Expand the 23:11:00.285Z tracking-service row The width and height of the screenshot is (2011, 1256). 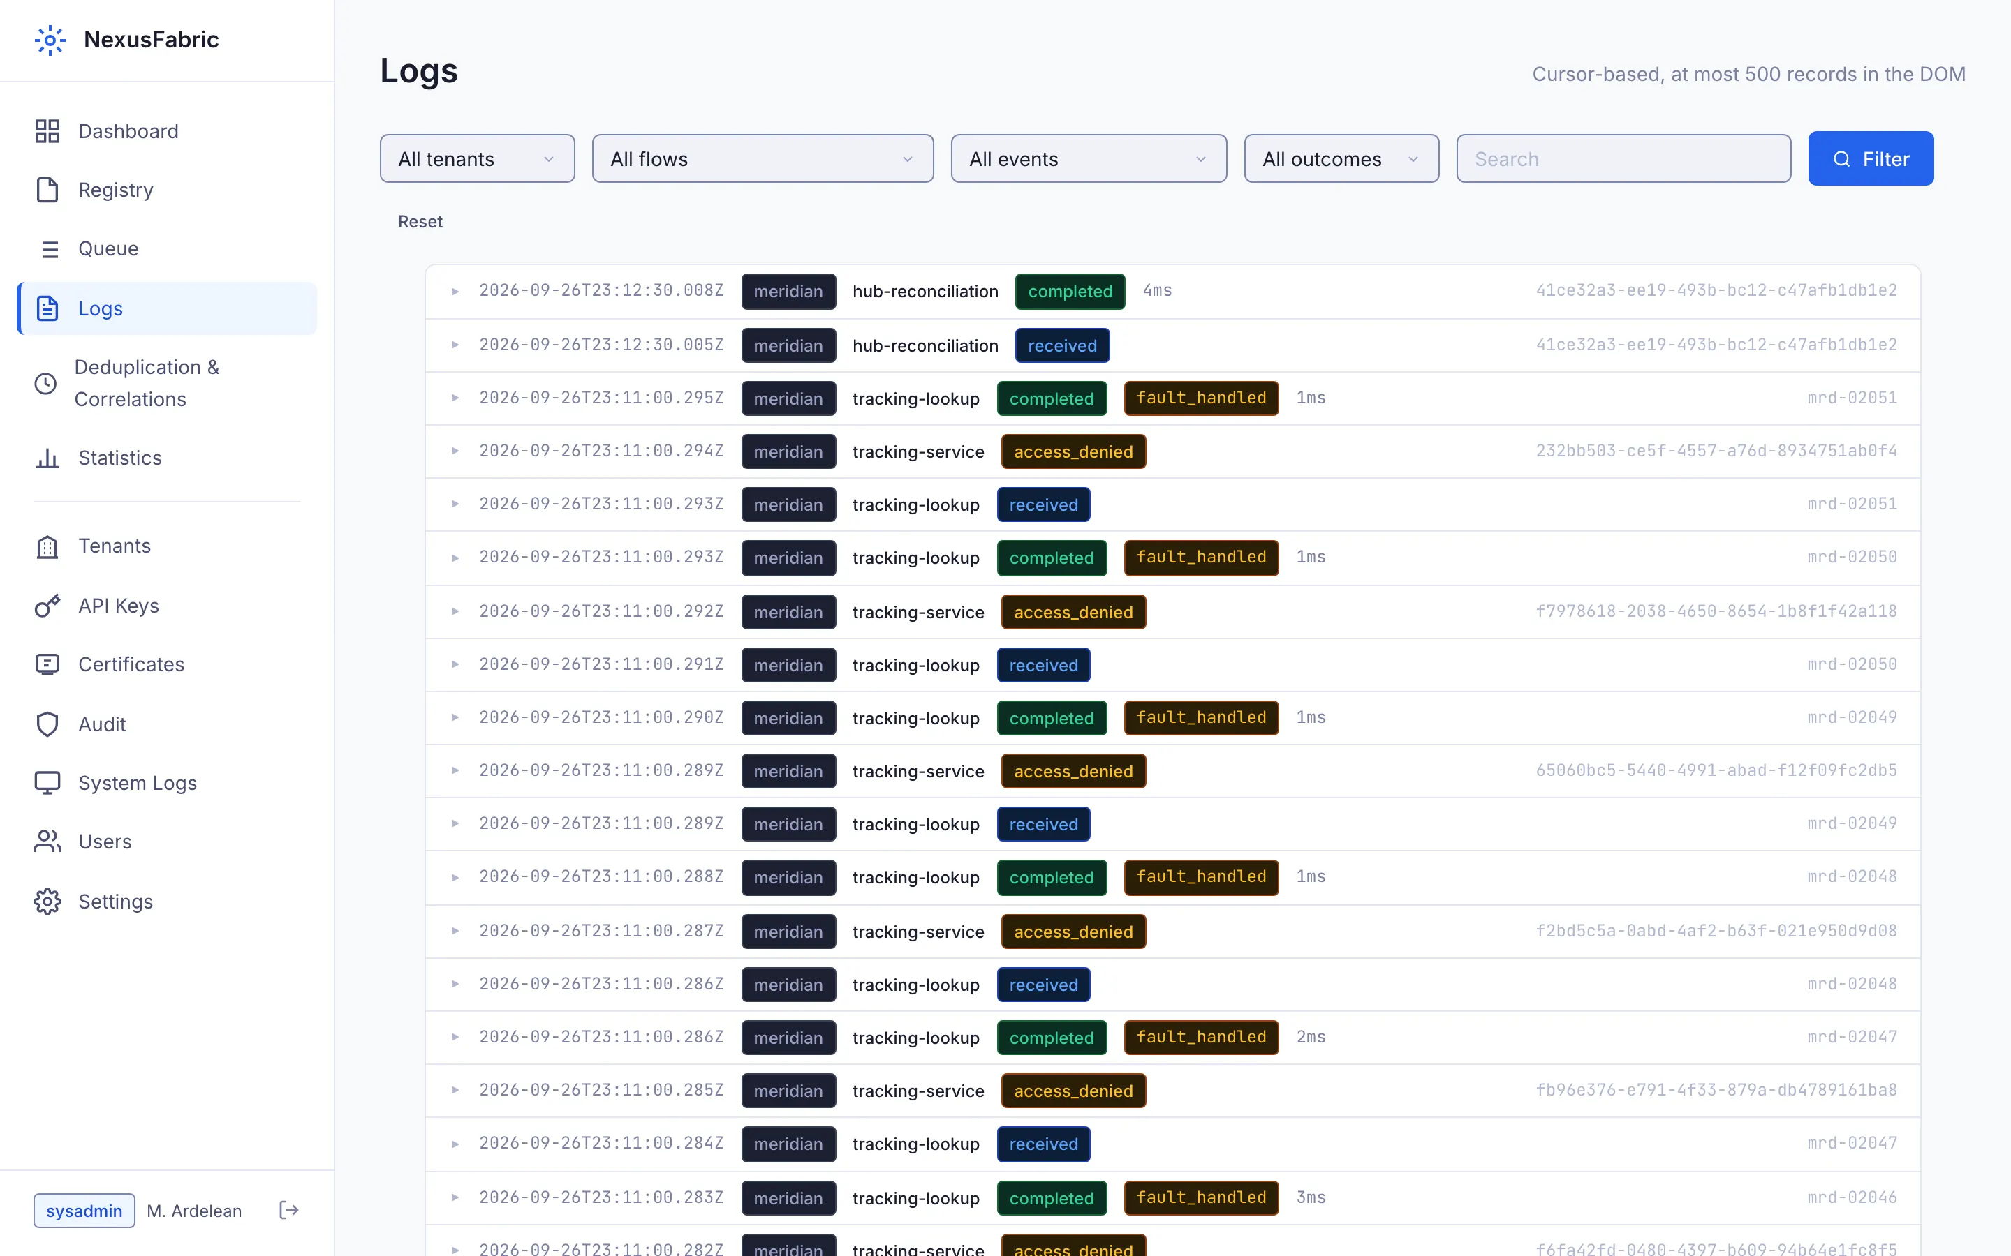(455, 1090)
